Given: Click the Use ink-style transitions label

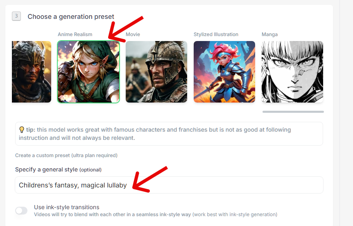Looking at the screenshot, I should (67, 207).
